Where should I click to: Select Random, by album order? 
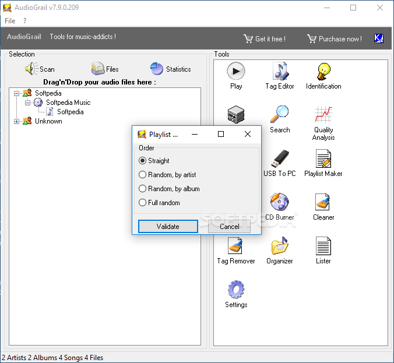point(169,189)
